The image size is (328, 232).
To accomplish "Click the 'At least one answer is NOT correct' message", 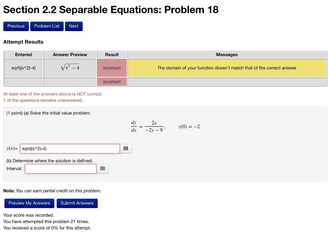I will (x=53, y=94).
